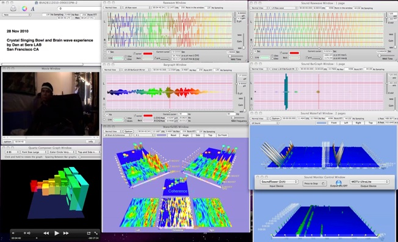398x242 pixels.
Task: Open the MOTU UltraLite output device dropdown
Action: [369, 182]
